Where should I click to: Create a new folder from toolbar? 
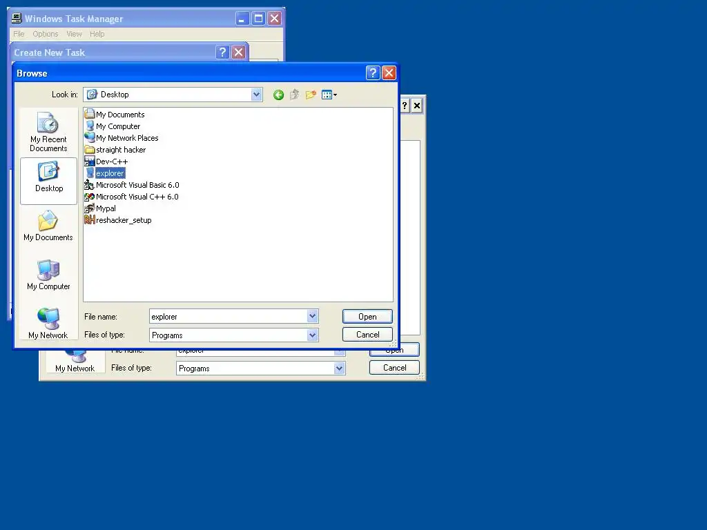(x=311, y=95)
